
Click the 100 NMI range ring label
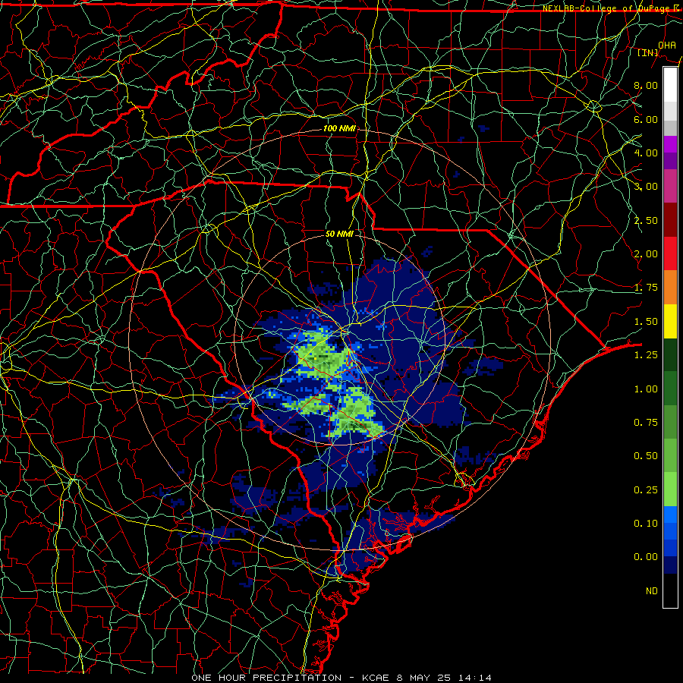point(339,128)
